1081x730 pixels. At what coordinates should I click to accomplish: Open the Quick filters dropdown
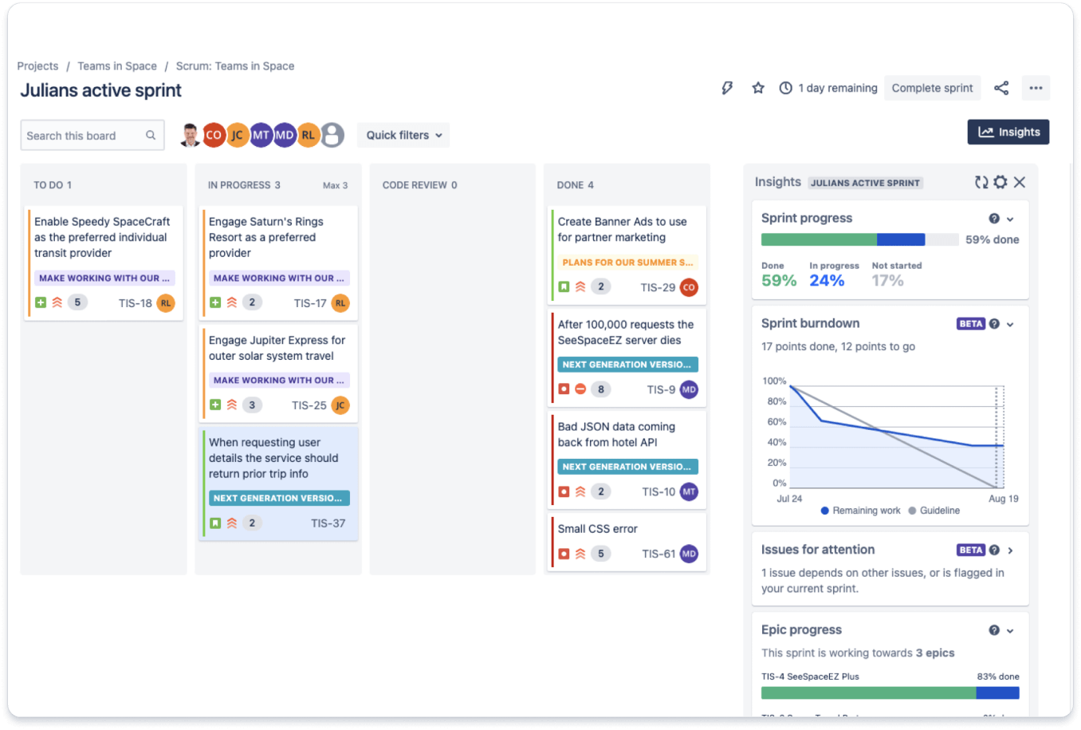point(403,135)
